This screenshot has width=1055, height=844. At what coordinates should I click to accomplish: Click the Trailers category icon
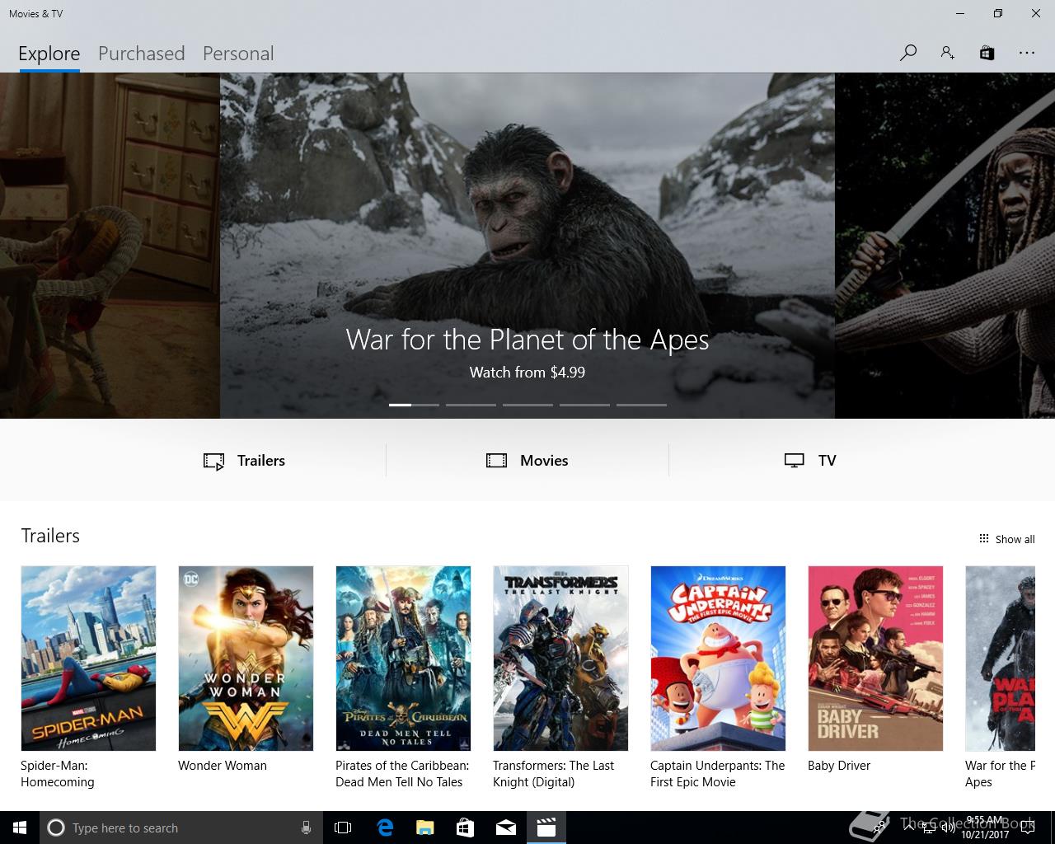click(214, 461)
